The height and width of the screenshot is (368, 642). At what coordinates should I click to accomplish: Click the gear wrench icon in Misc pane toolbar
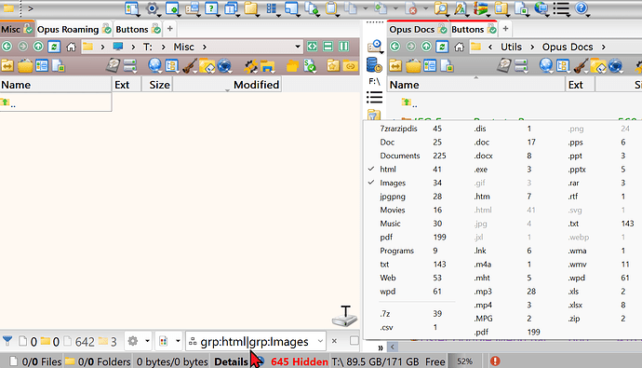click(x=250, y=65)
